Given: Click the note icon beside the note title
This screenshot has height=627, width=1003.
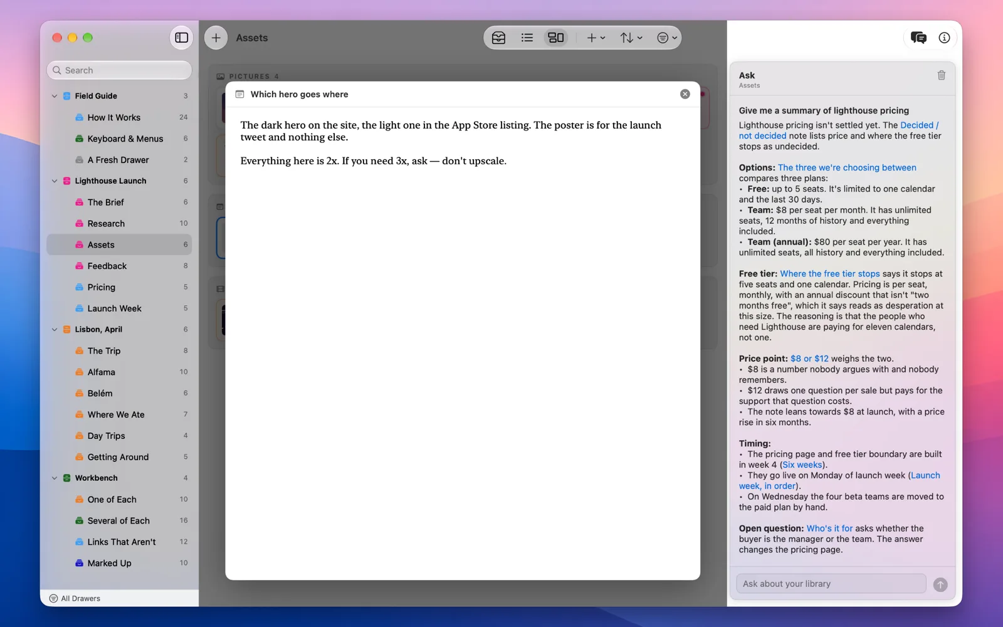Looking at the screenshot, I should (239, 94).
